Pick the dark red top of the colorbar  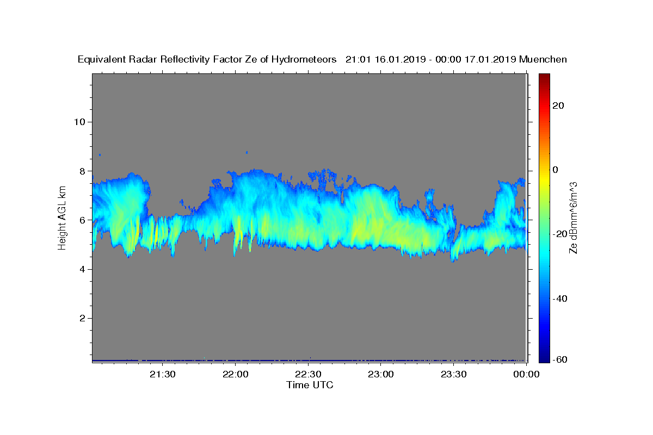[x=544, y=77]
